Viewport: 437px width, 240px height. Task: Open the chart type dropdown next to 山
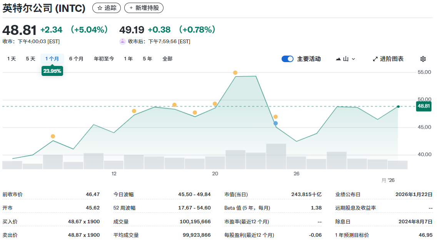[353, 59]
